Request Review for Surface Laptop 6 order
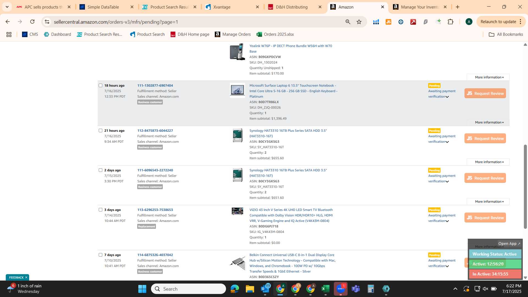This screenshot has height=297, width=528. (485, 94)
